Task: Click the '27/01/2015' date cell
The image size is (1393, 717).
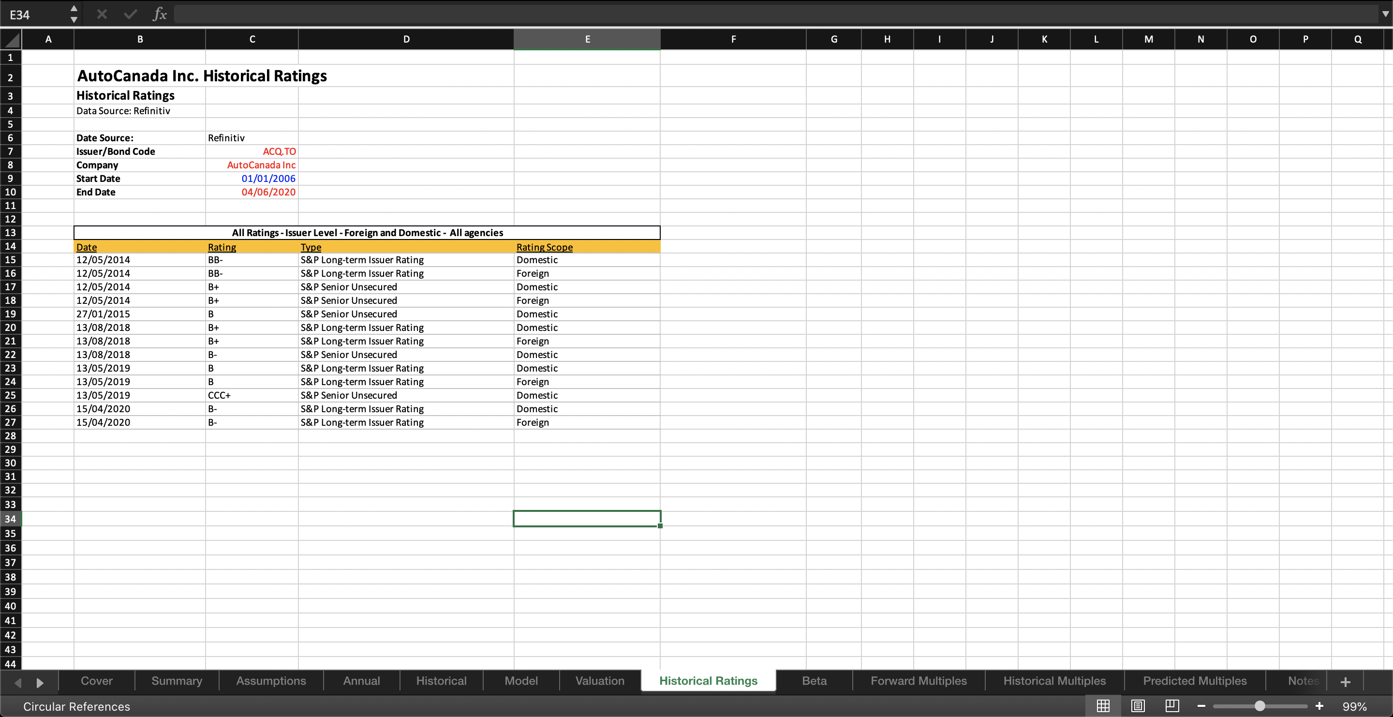Action: coord(140,314)
